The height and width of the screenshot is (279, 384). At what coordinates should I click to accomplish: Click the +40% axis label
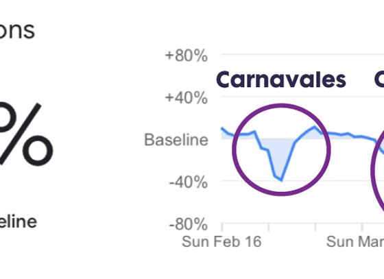click(187, 98)
